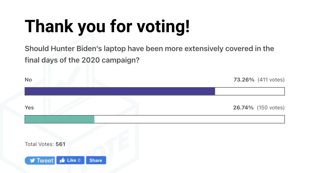Click the Like count showing 0
The image size is (313, 173).
(80, 160)
